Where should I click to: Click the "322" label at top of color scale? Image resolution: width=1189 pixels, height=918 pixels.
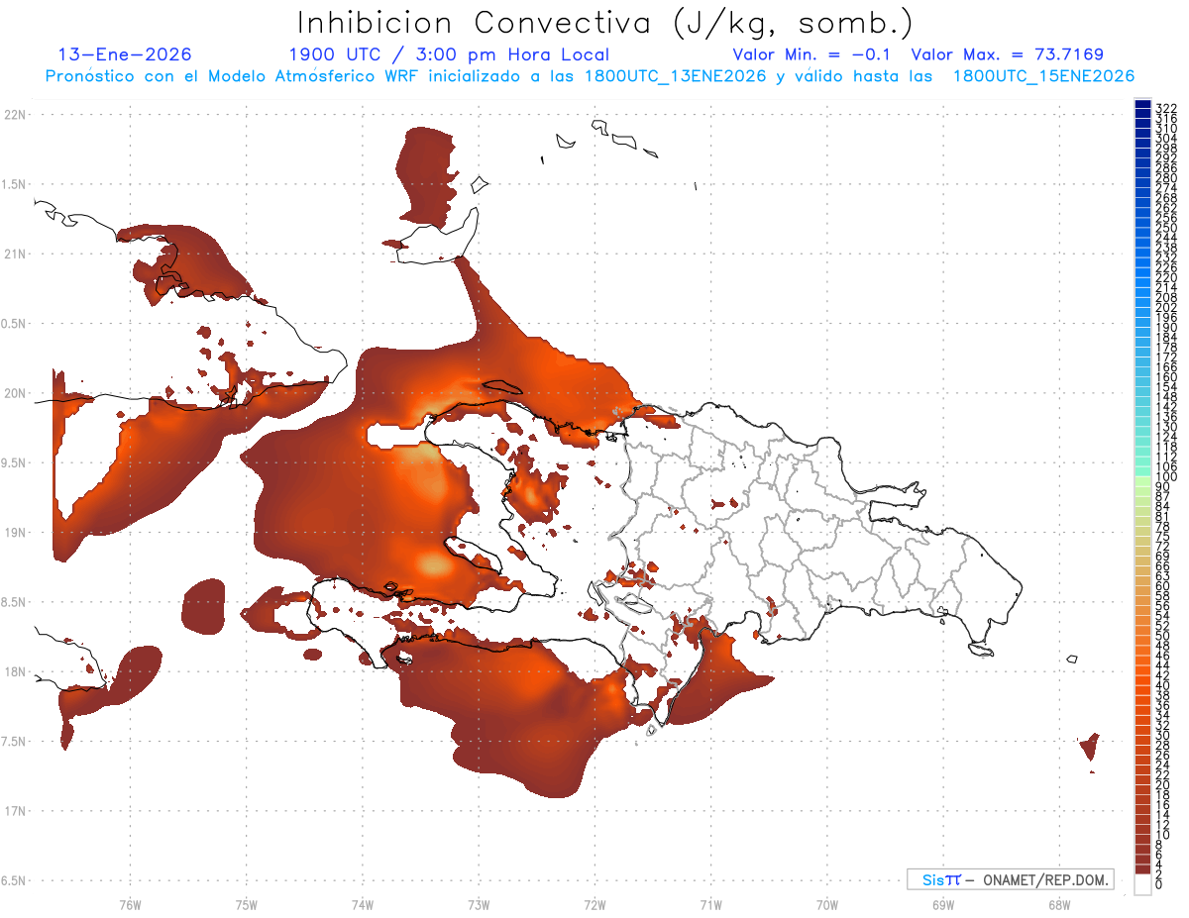[1166, 108]
